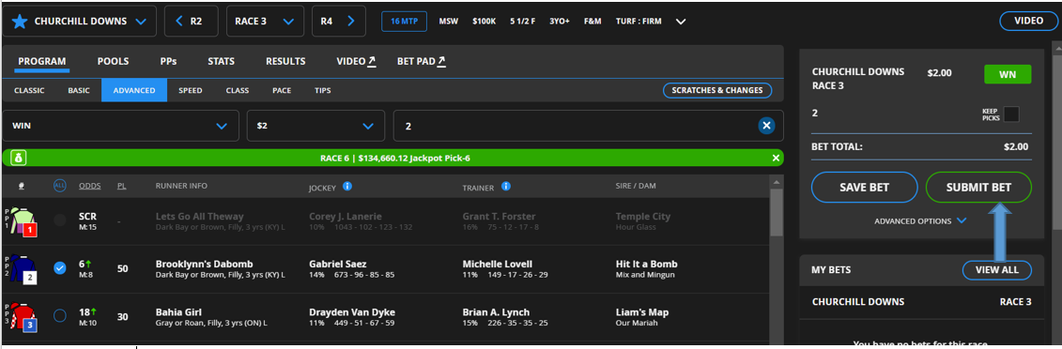
Task: Click the Race 6 Jackpot Pick-6 banner
Action: (392, 159)
